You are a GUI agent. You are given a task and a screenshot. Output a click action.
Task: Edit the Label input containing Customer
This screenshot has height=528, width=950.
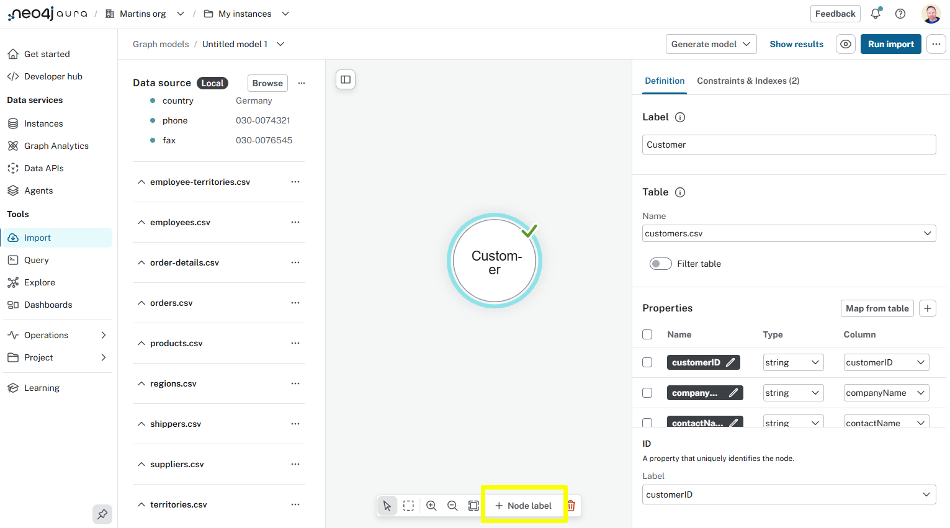(788, 144)
